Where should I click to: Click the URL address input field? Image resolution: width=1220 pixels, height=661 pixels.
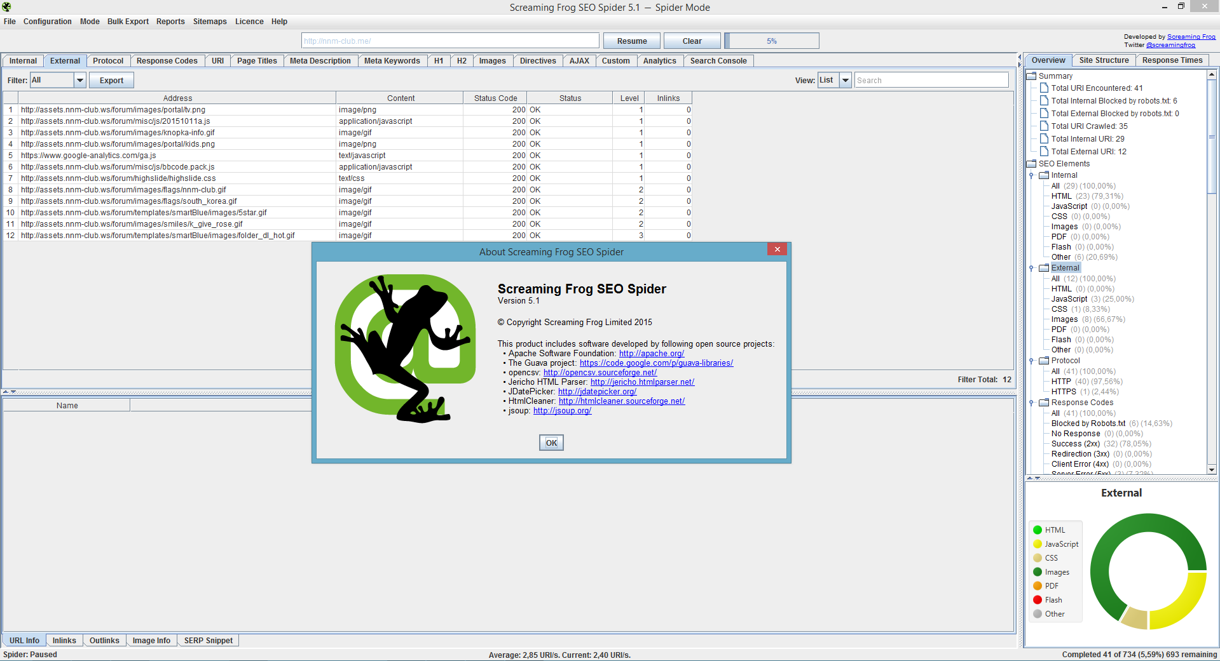click(x=450, y=41)
